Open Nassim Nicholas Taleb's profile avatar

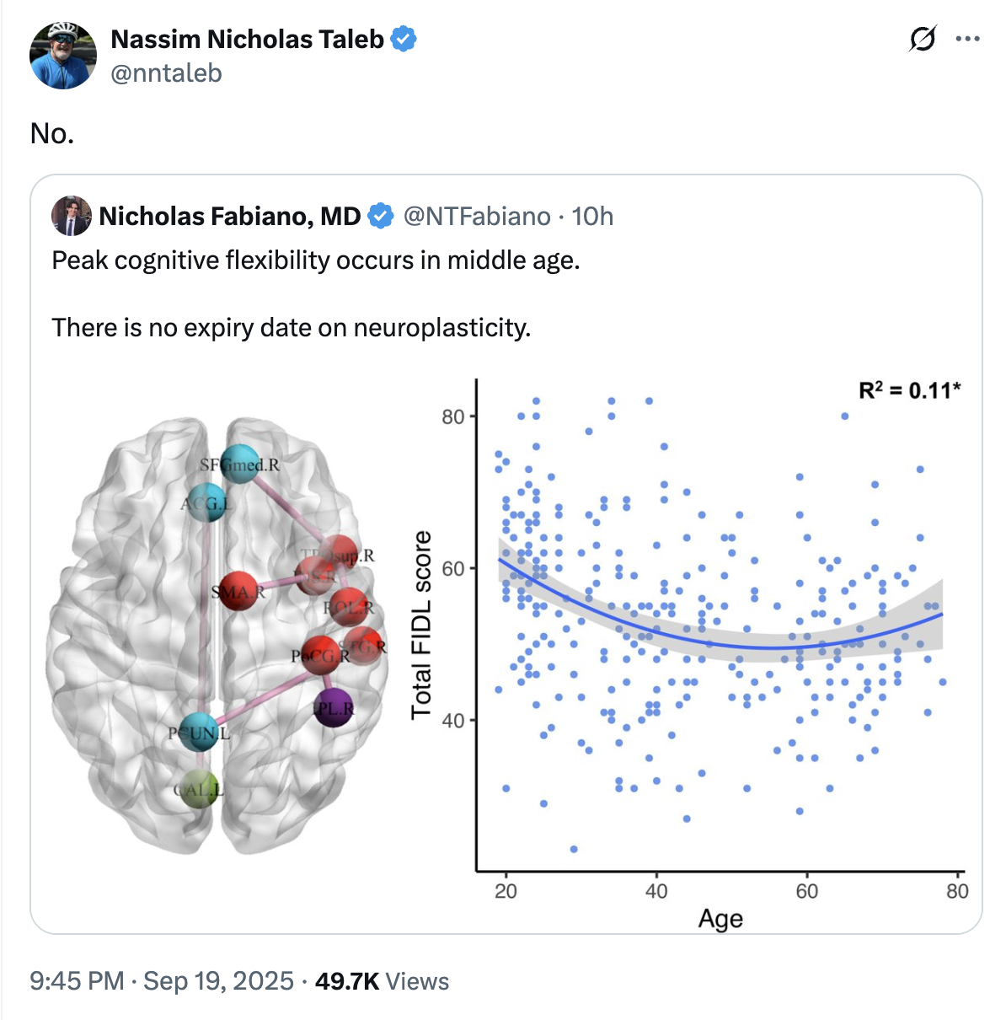(x=63, y=56)
